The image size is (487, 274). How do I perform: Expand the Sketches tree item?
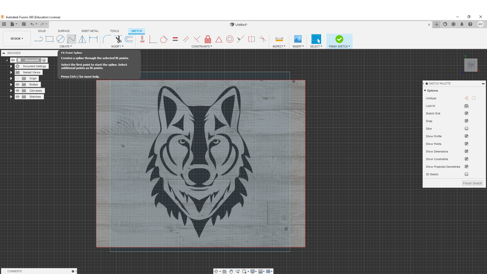point(11,97)
